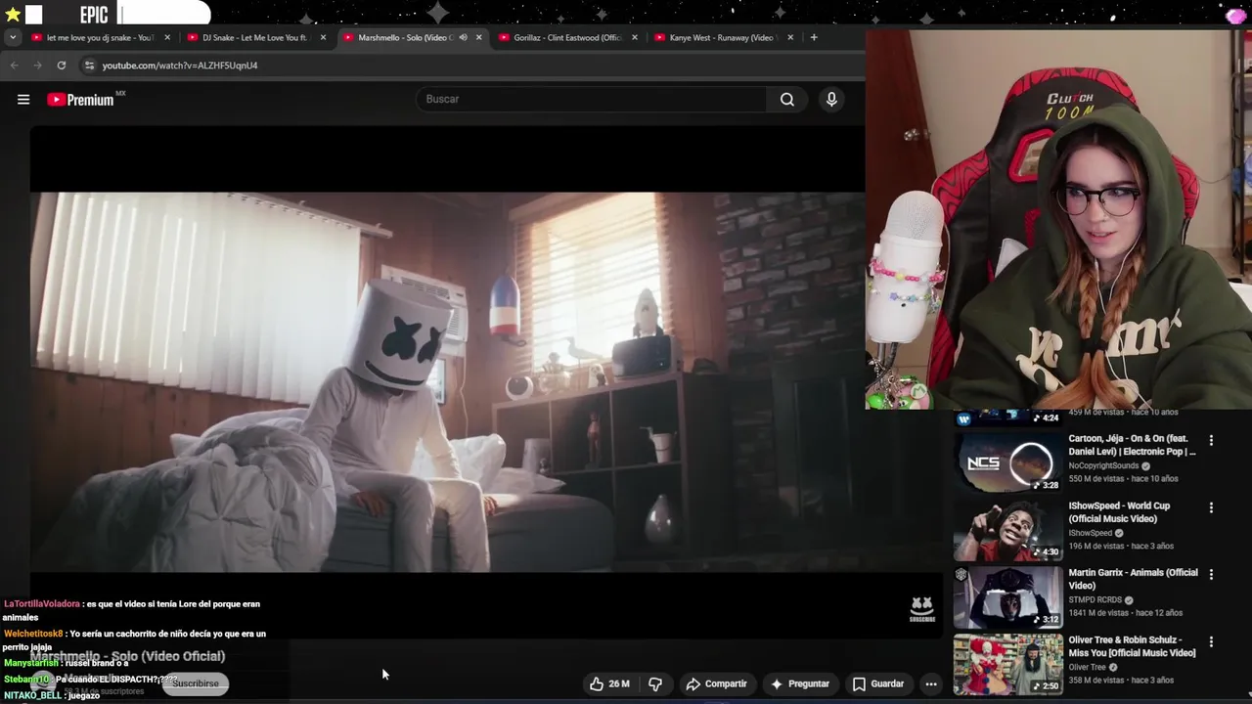Viewport: 1252px width, 704px height.
Task: Open 'Martin Garrix - Animals' title link
Action: click(1133, 579)
